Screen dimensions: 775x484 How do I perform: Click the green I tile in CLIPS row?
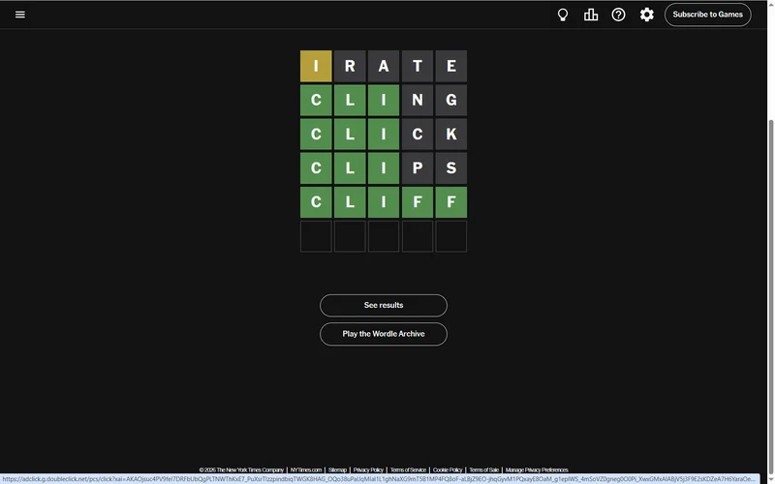tap(384, 168)
